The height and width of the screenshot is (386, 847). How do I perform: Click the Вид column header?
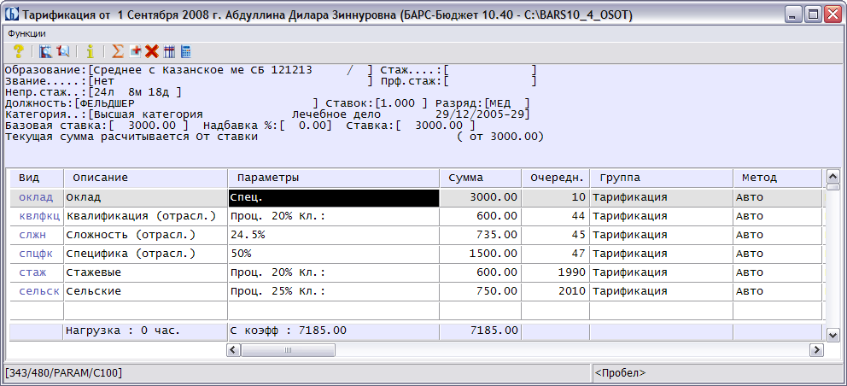(x=36, y=178)
